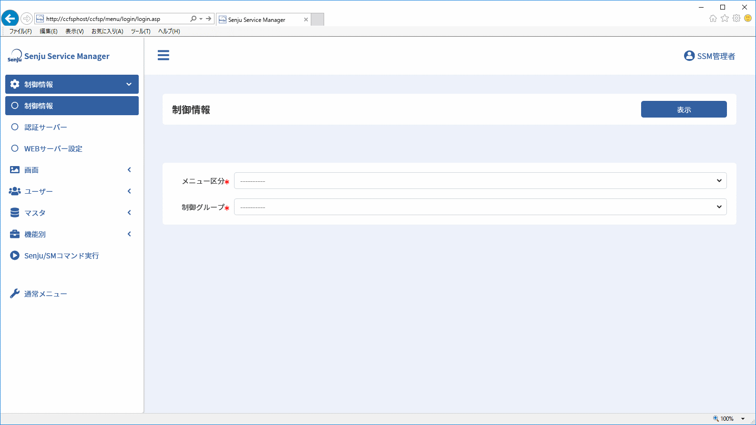
Task: Click the database icon beside マスタ
Action: 15,213
